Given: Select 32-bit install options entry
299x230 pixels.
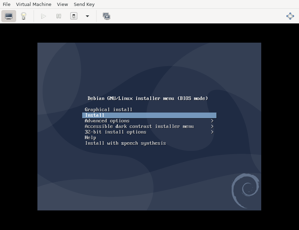Looking at the screenshot, I should (149, 132).
